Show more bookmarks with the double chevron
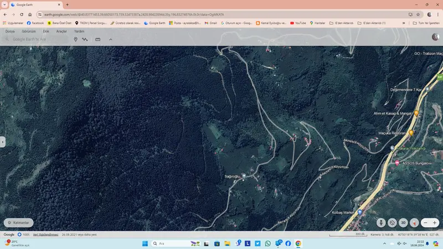 tap(404, 23)
